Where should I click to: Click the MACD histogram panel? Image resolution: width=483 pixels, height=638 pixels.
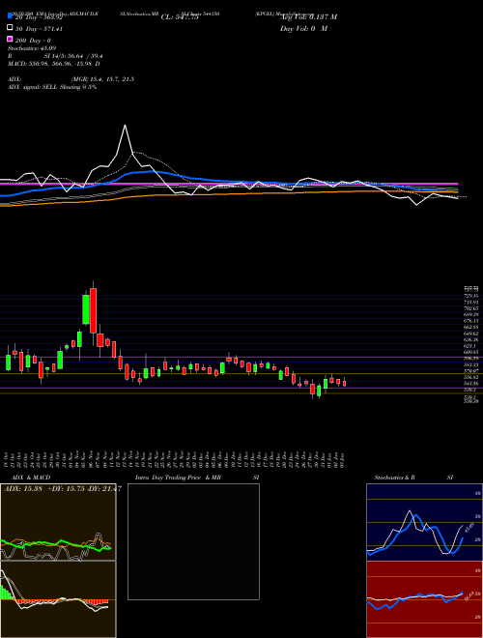tap(58, 599)
